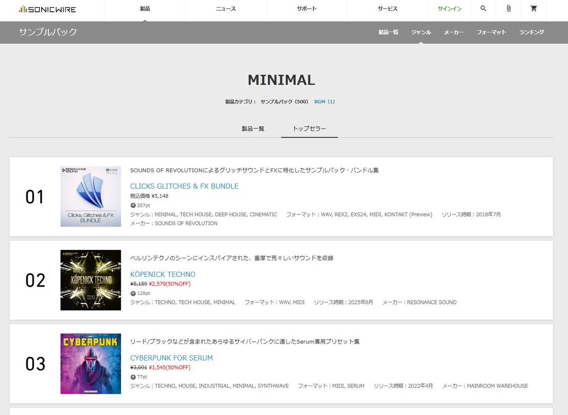Viewport: 568px width, 415px height.
Task: Open the CLICKS GLITCHES & FX BUNDLE title link
Action: click(184, 186)
